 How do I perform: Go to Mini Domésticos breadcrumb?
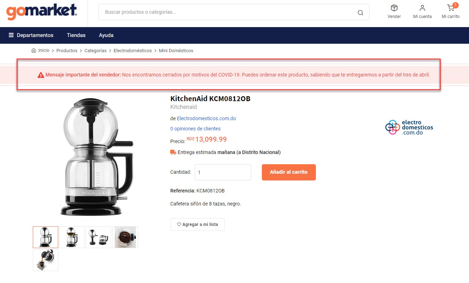[176, 51]
